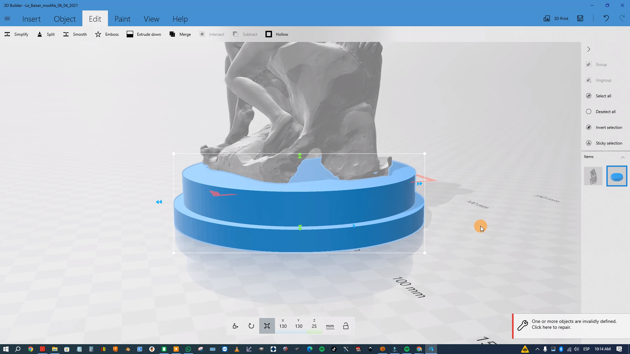Select the gray statue item thumbnail
Viewport: 630px width, 354px height.
[593, 176]
